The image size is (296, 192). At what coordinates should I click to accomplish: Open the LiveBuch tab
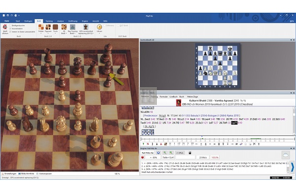(173, 96)
